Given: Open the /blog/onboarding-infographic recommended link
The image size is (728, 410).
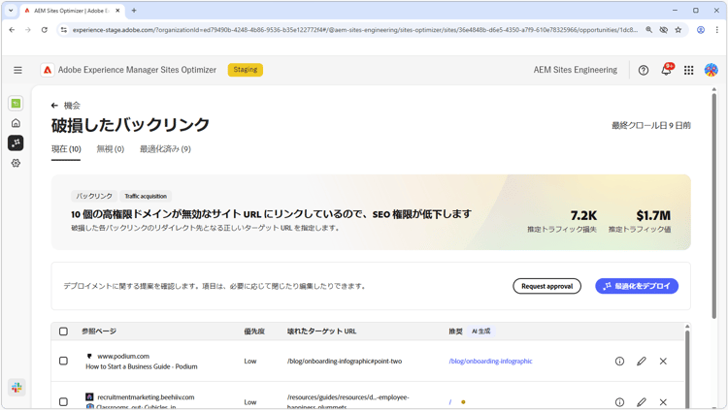Looking at the screenshot, I should pos(490,362).
